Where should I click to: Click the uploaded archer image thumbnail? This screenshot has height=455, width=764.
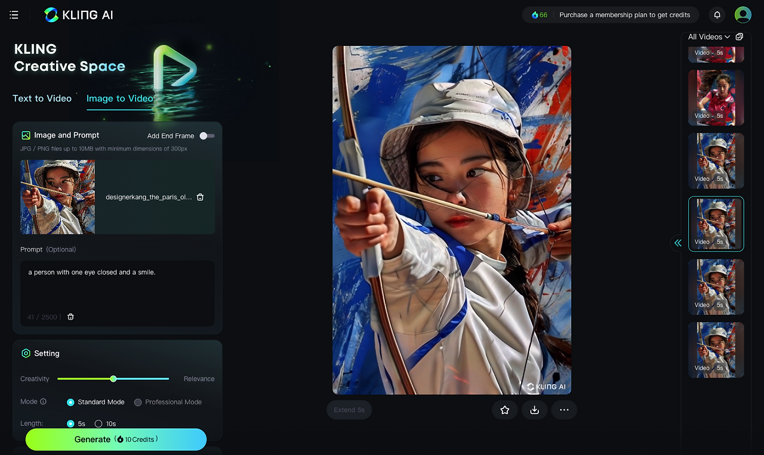click(x=58, y=197)
